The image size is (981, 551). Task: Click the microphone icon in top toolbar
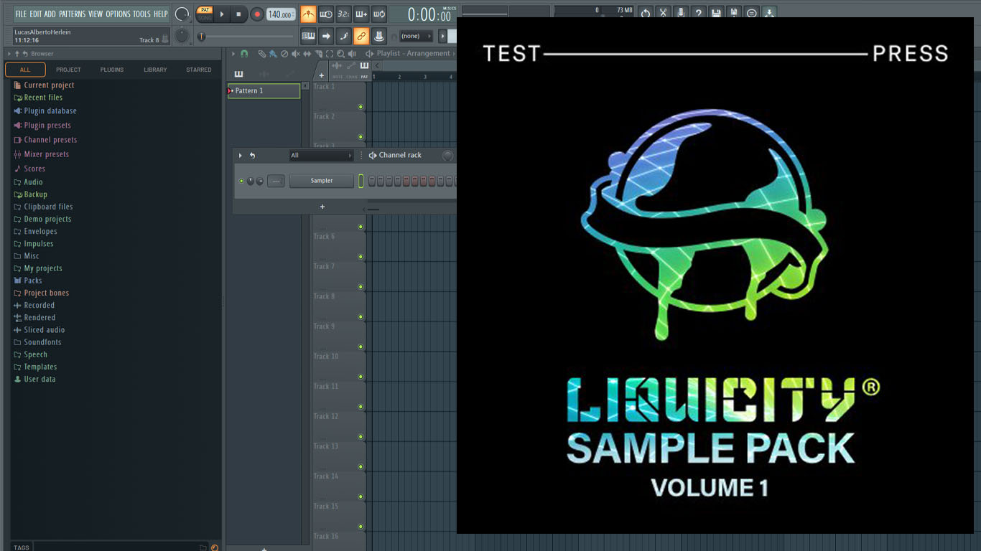click(680, 13)
